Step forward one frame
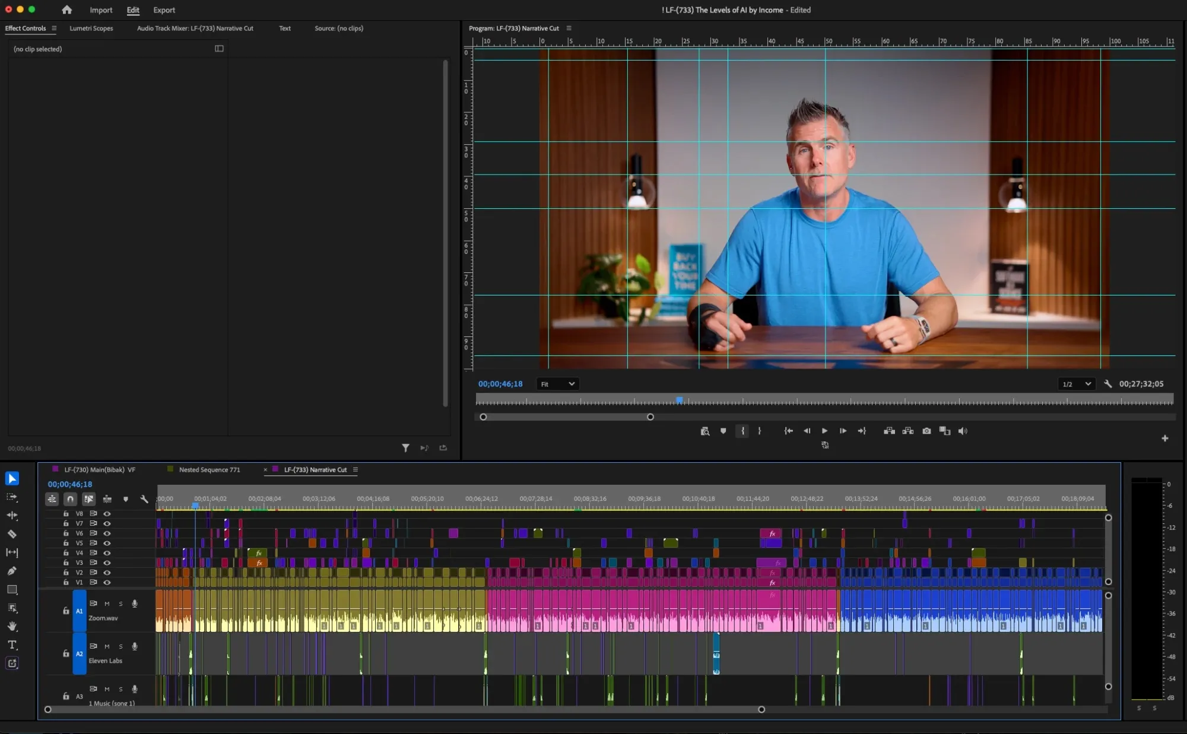 pos(843,431)
